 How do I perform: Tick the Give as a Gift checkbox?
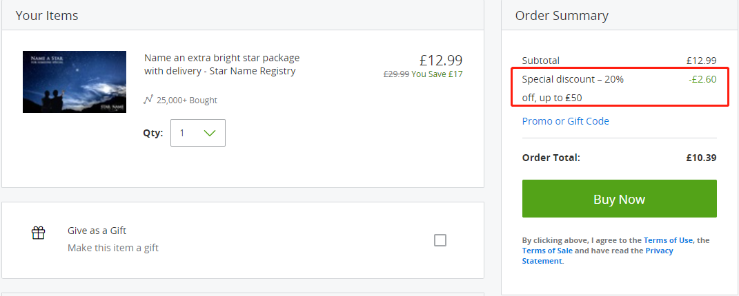click(x=440, y=240)
